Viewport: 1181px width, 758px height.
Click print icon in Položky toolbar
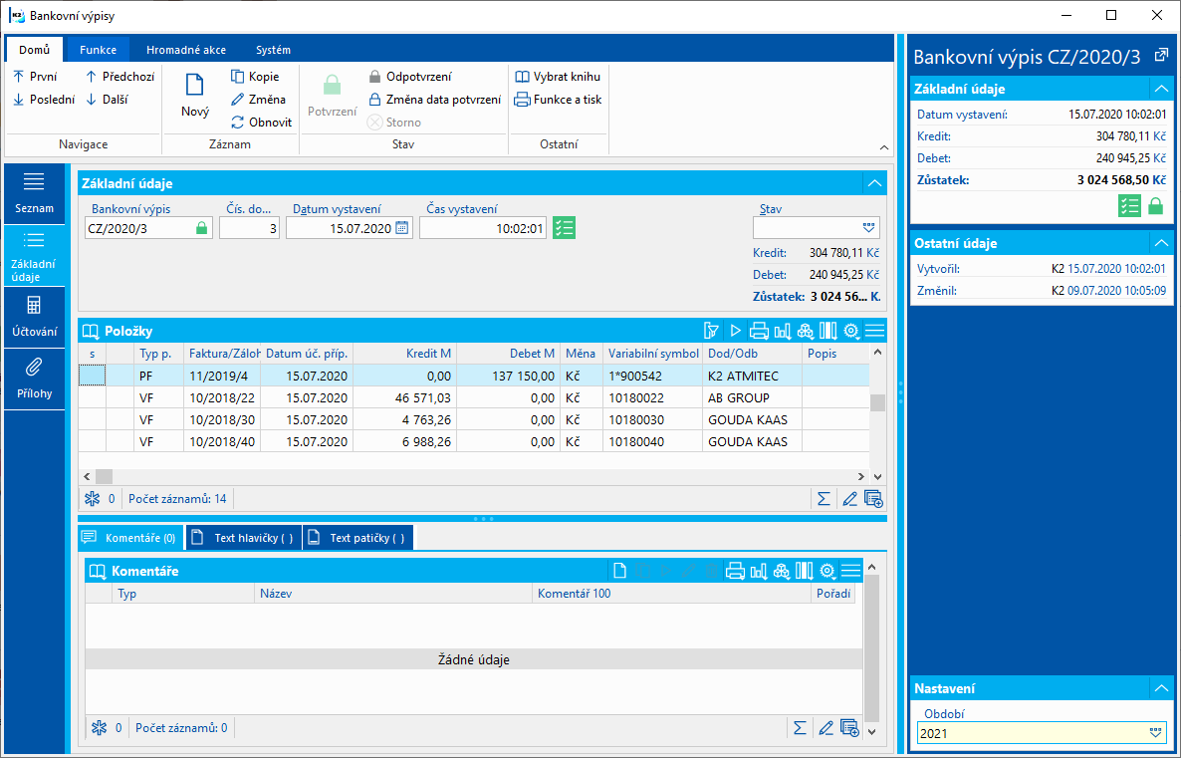[759, 331]
